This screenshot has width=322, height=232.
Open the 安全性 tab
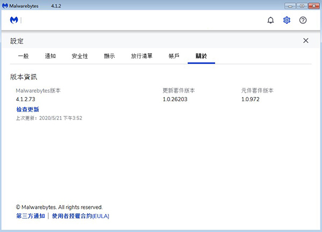pos(79,56)
